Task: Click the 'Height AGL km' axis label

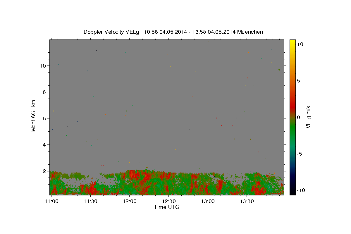Action: click(34, 117)
